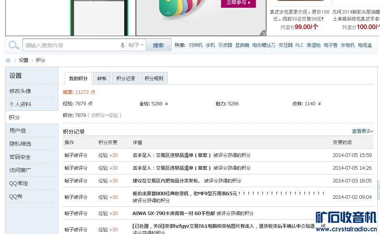
Task: Click 积分 in the breadcrumb
Action: point(40,60)
